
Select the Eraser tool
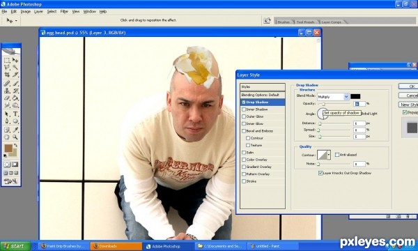(7, 98)
